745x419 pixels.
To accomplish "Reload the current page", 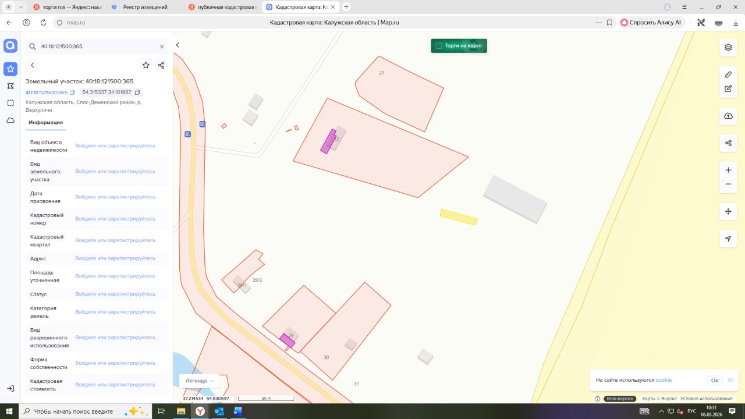I will click(43, 23).
